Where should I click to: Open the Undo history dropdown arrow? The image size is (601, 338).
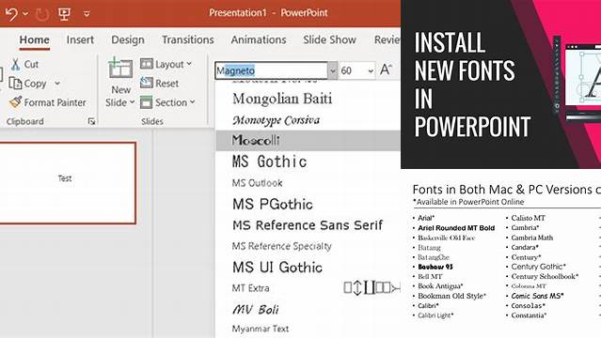(25, 14)
